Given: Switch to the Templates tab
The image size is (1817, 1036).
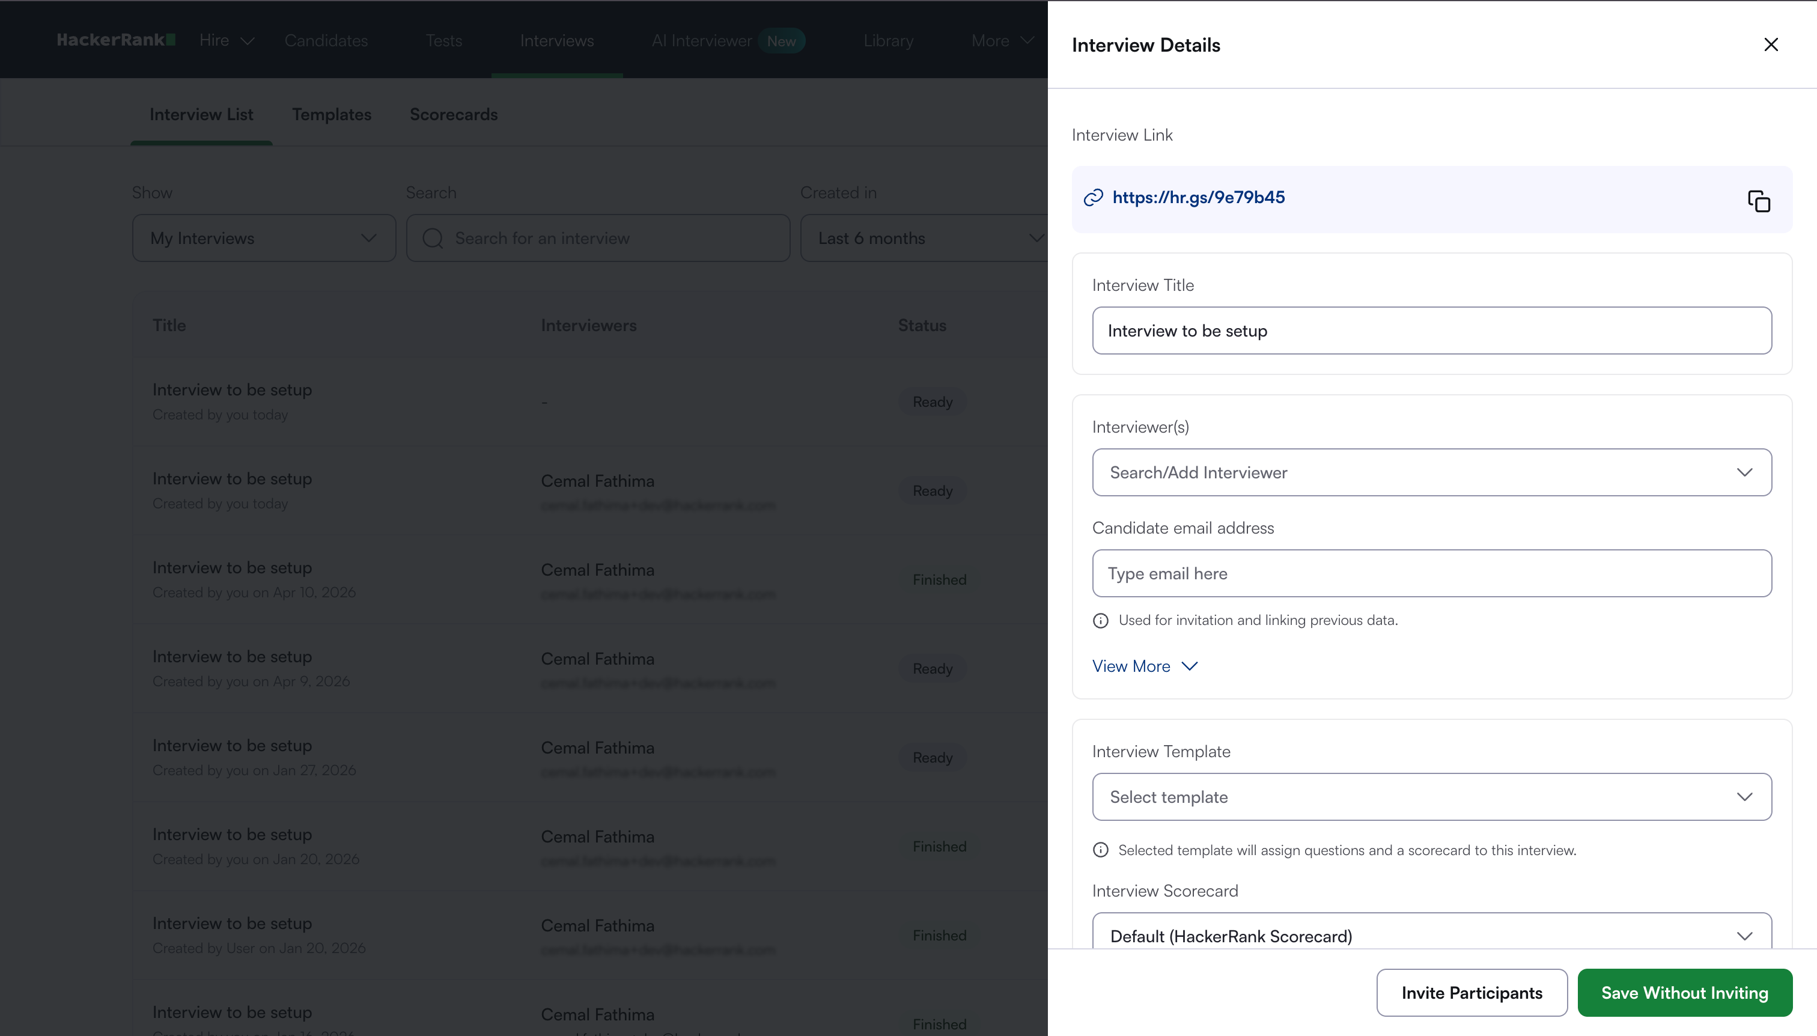Looking at the screenshot, I should [332, 115].
